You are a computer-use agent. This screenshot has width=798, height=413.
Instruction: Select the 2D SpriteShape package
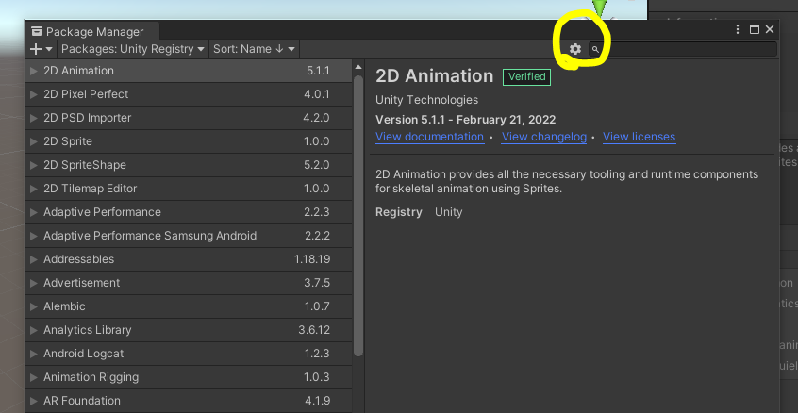(189, 165)
